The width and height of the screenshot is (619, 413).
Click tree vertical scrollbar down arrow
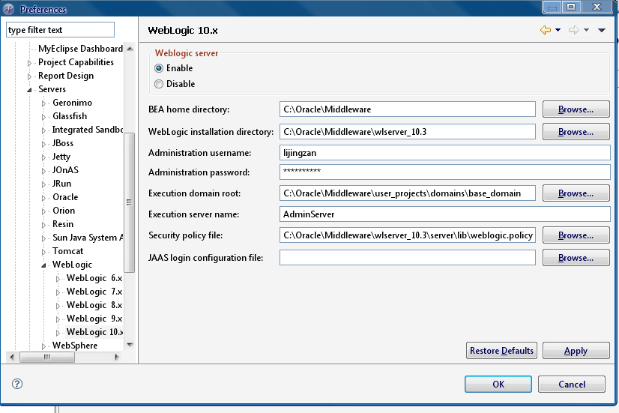(x=130, y=345)
